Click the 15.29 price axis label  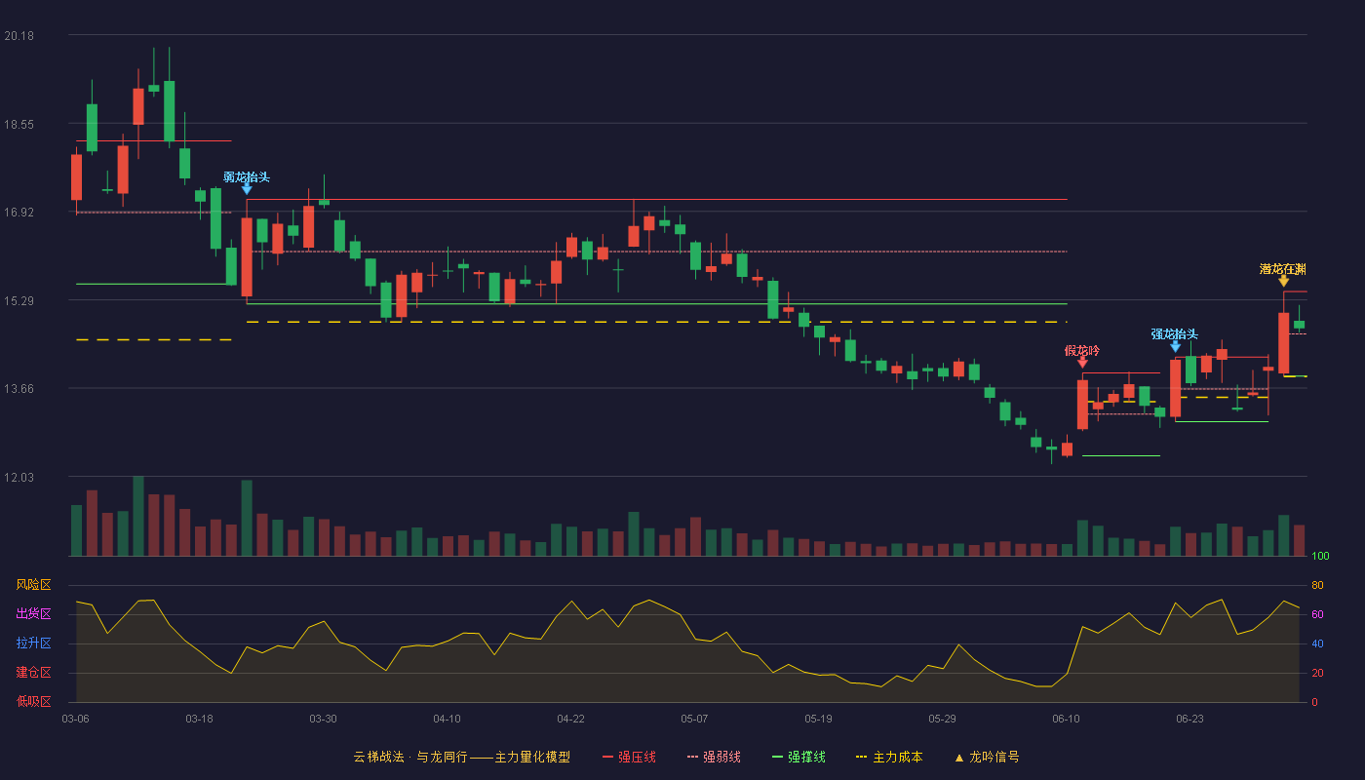tap(19, 301)
